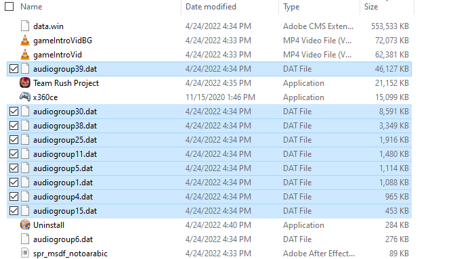
Task: Click the audiogroup11.dat file icon
Action: click(25, 154)
